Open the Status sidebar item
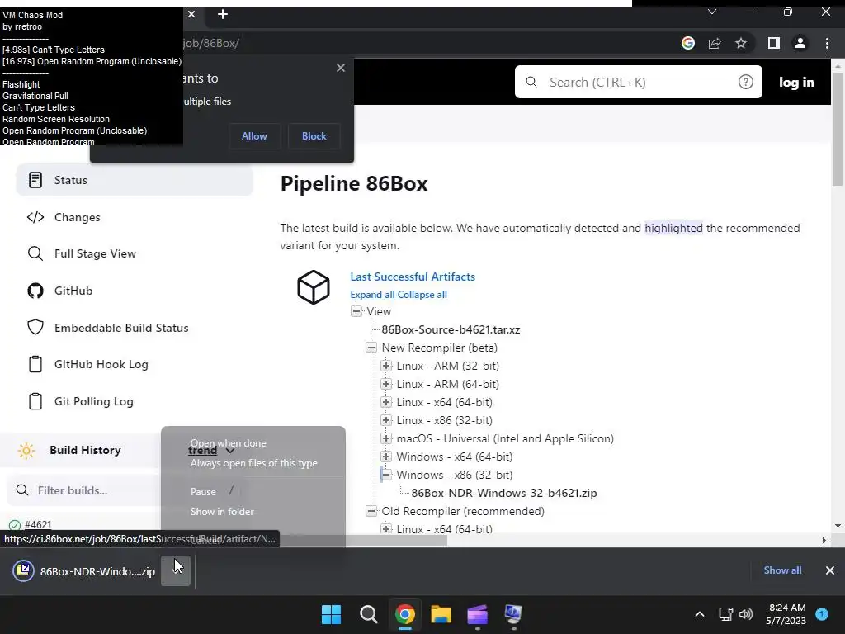Image resolution: width=845 pixels, height=634 pixels. point(135,180)
